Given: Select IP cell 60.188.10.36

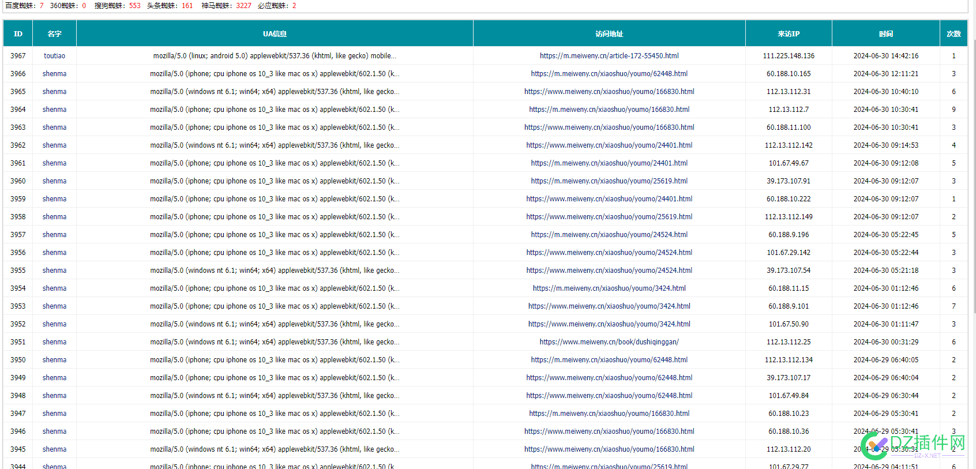Looking at the screenshot, I should click(x=789, y=432).
